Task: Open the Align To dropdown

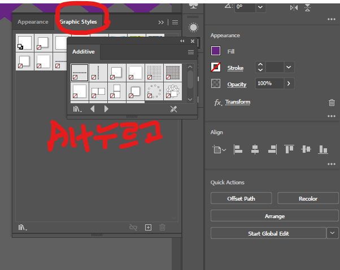Action: pyautogui.click(x=219, y=149)
